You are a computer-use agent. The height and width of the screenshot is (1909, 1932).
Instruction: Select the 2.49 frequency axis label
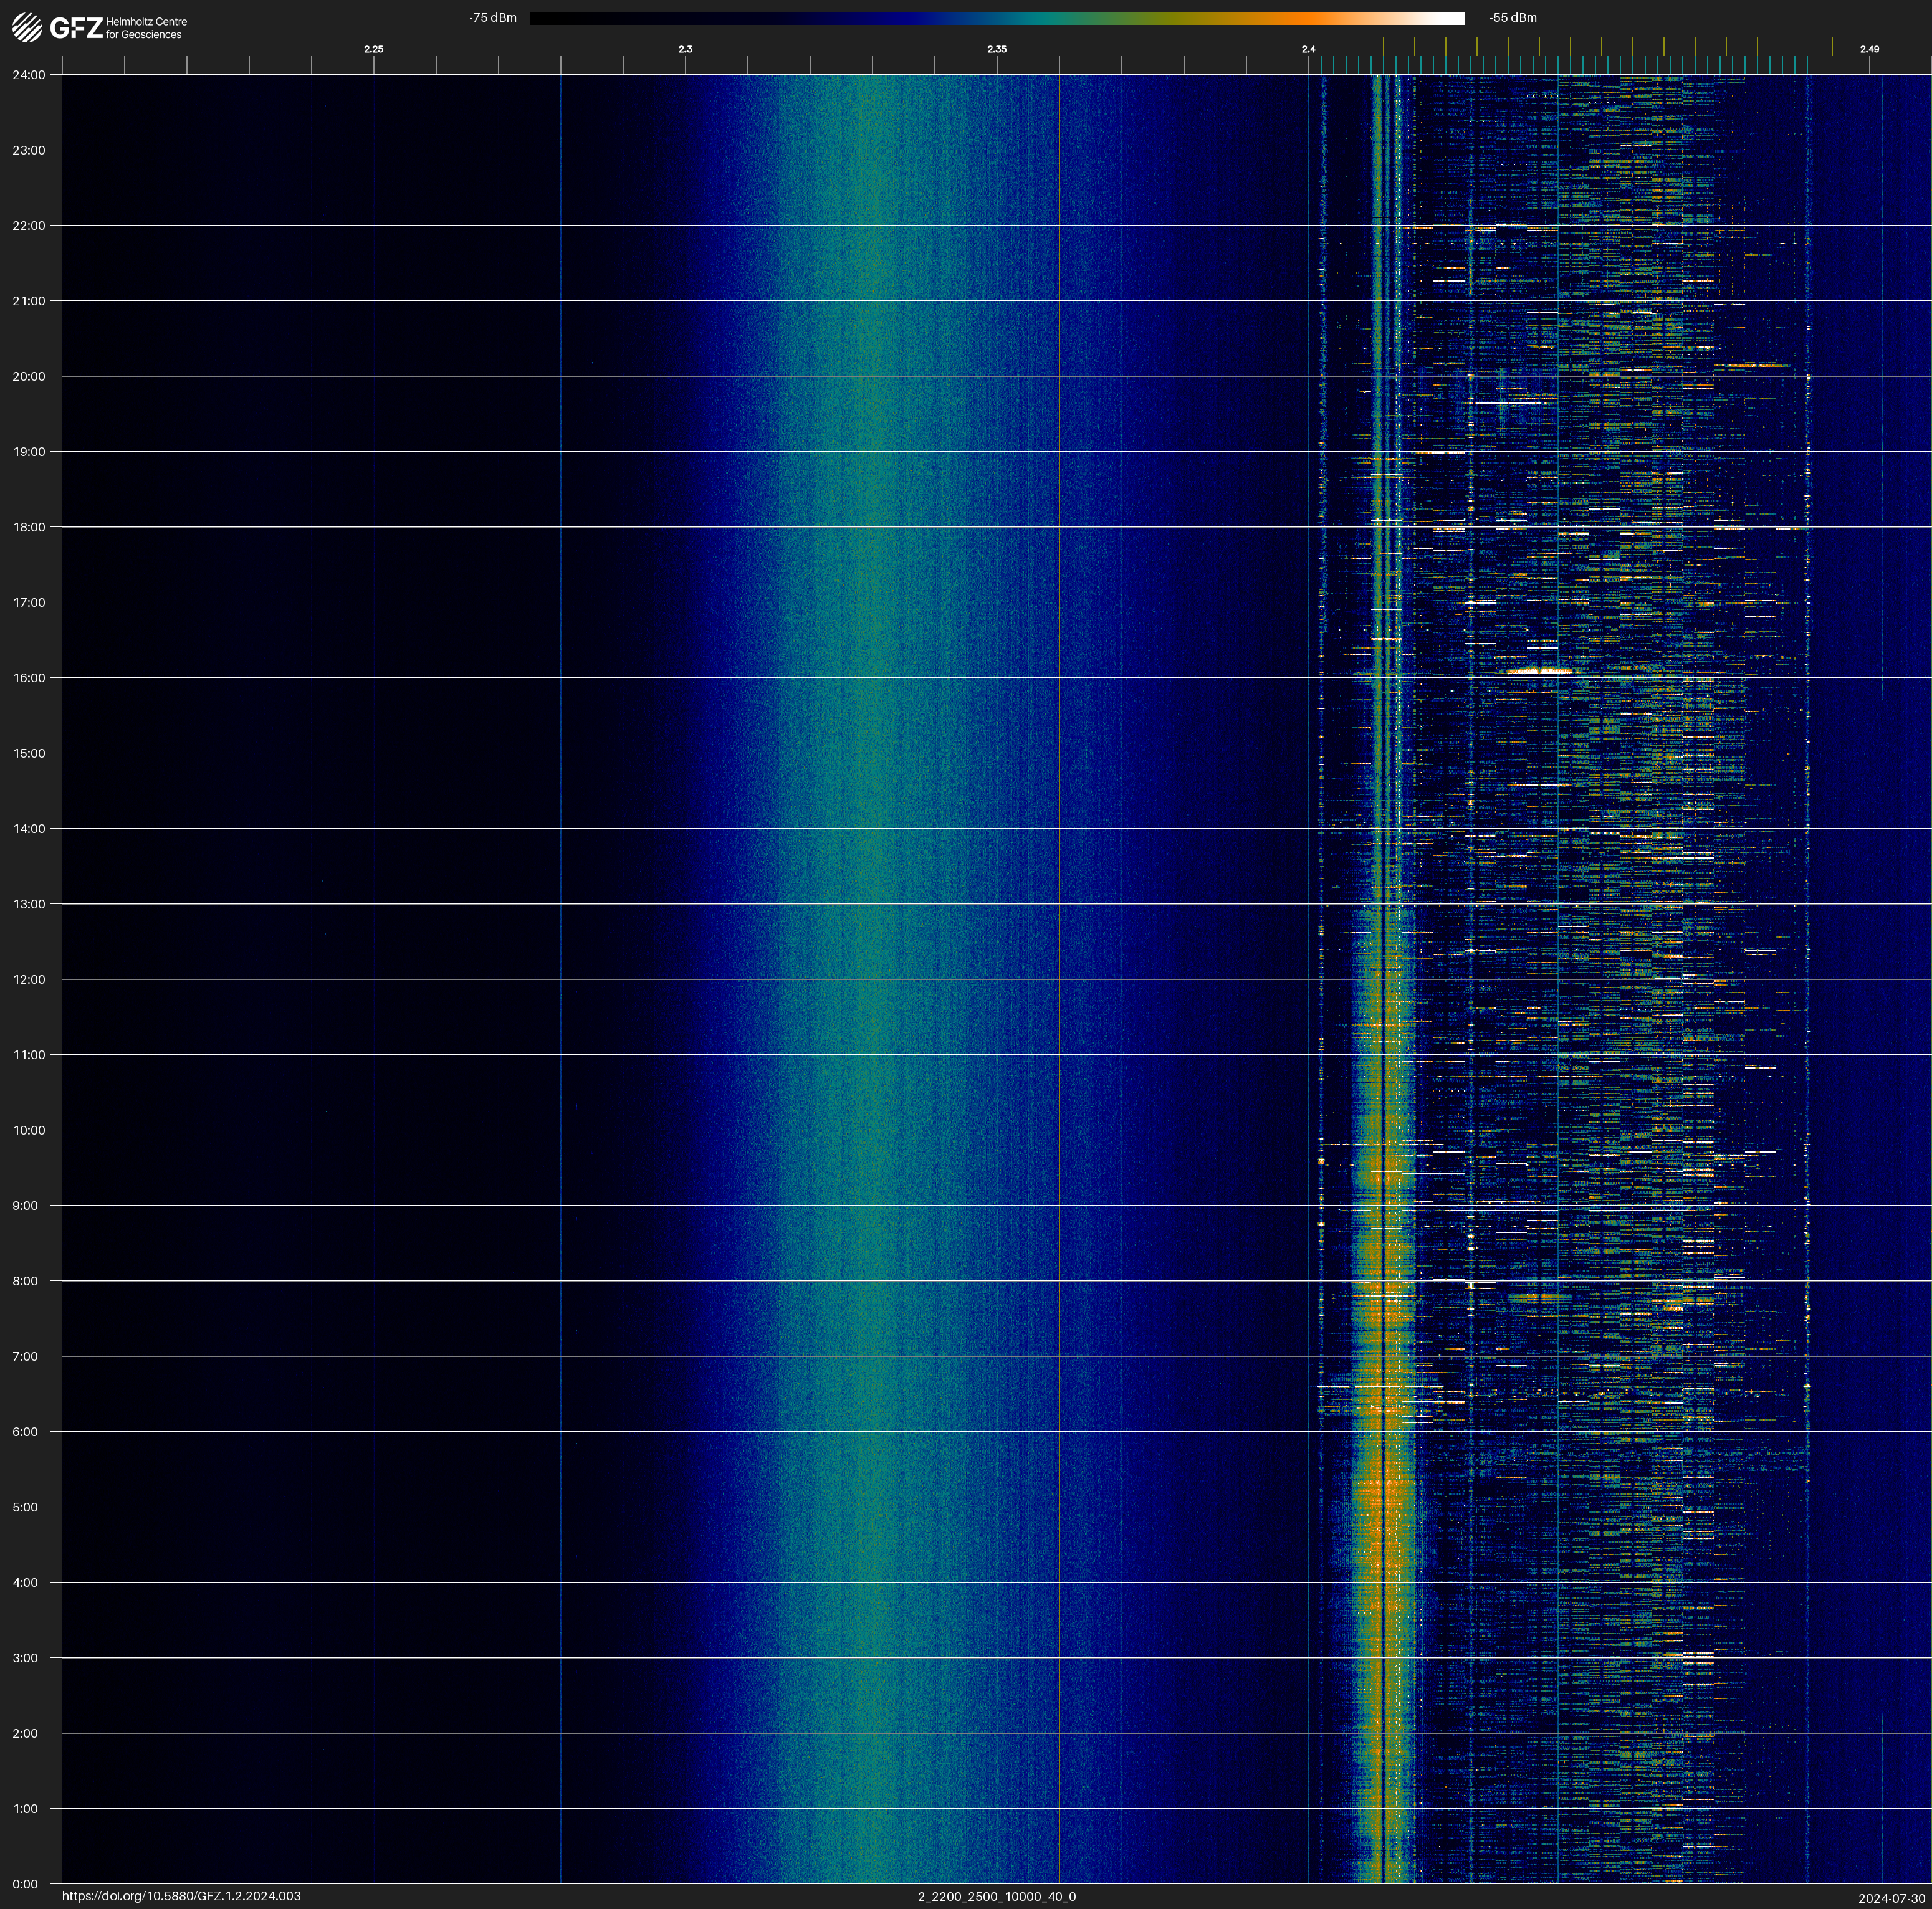[x=1869, y=49]
